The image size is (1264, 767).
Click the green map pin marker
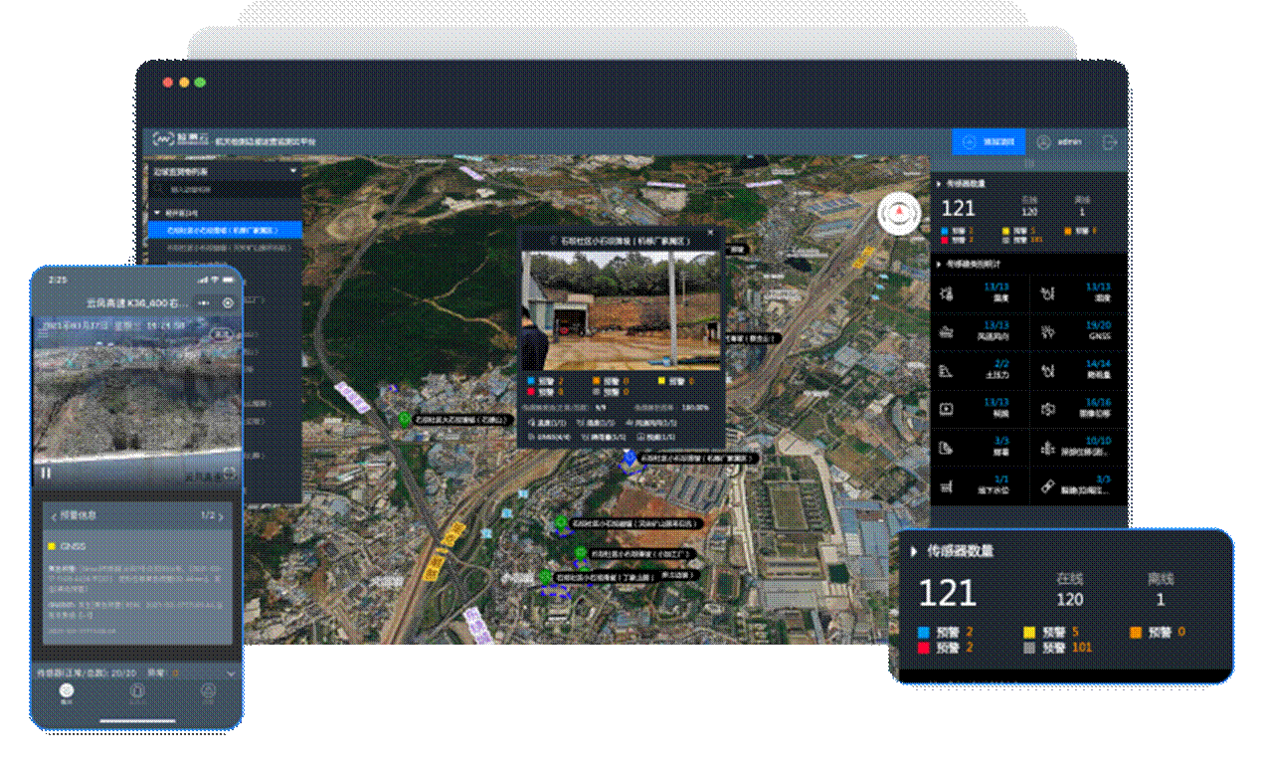(405, 419)
